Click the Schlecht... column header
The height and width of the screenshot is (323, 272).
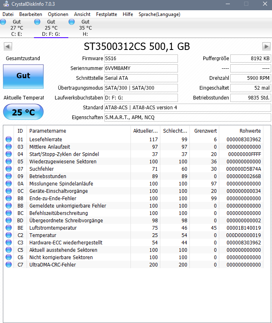click(x=175, y=131)
